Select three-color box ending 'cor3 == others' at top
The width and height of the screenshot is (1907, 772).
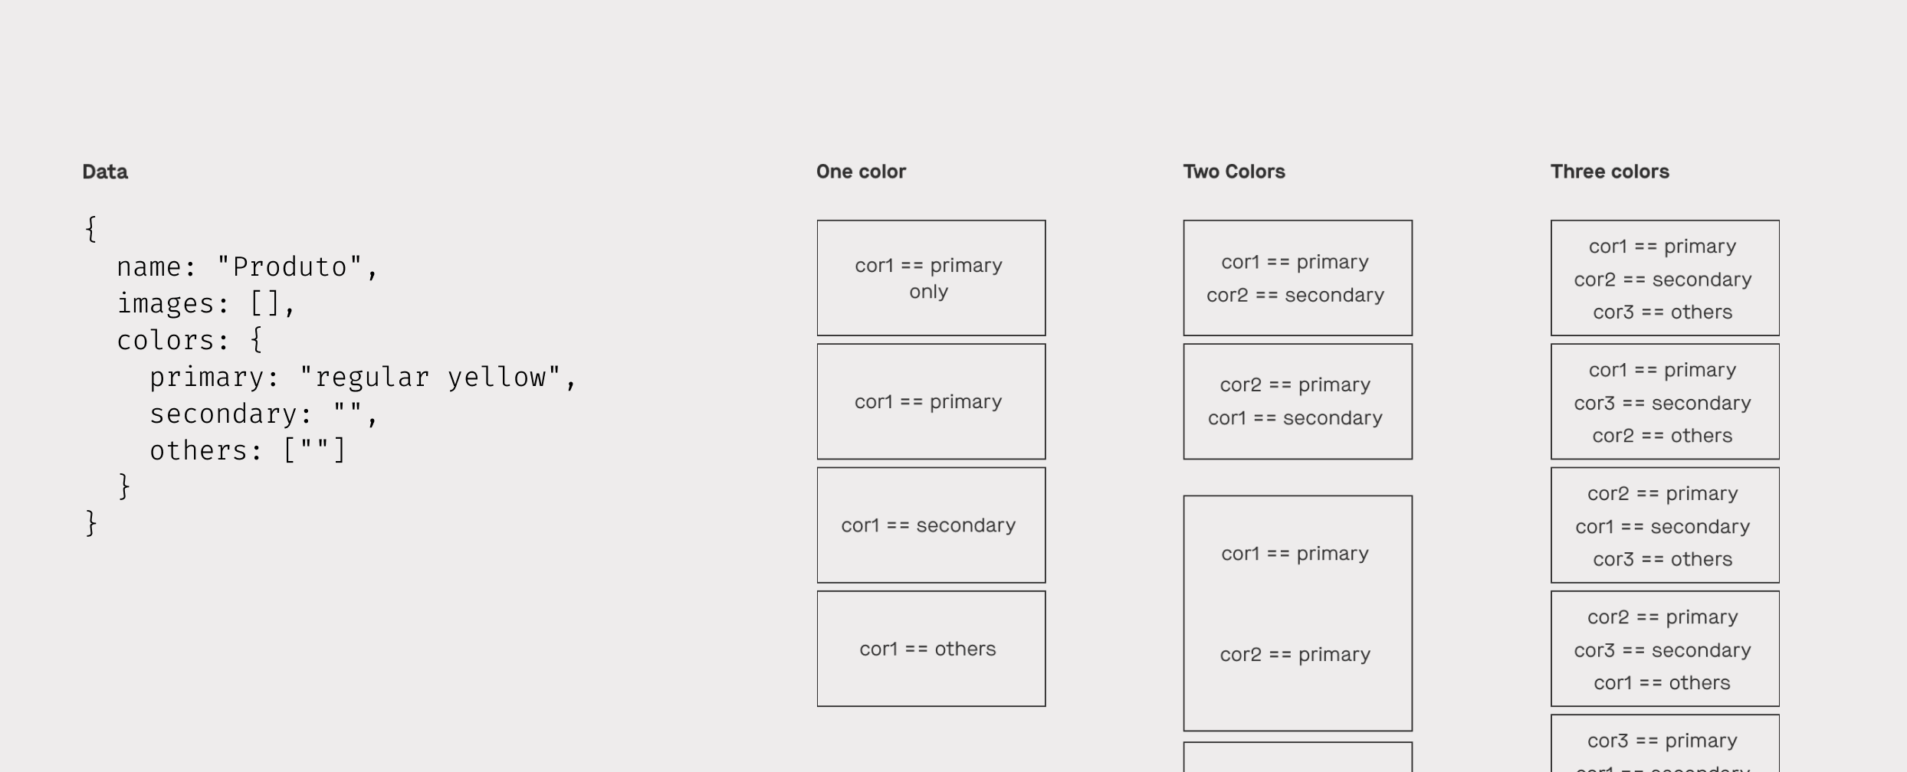coord(1665,278)
